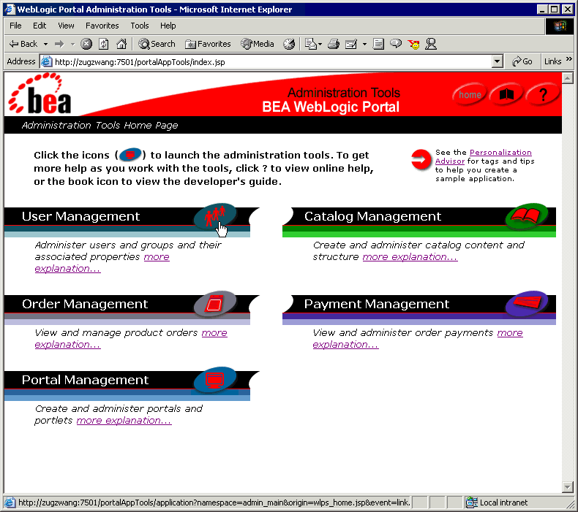This screenshot has height=512, width=578.
Task: Expand the Edit button dropdown arrow
Action: click(x=364, y=44)
